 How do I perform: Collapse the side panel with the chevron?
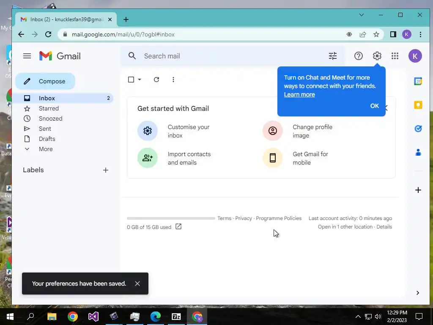click(417, 293)
